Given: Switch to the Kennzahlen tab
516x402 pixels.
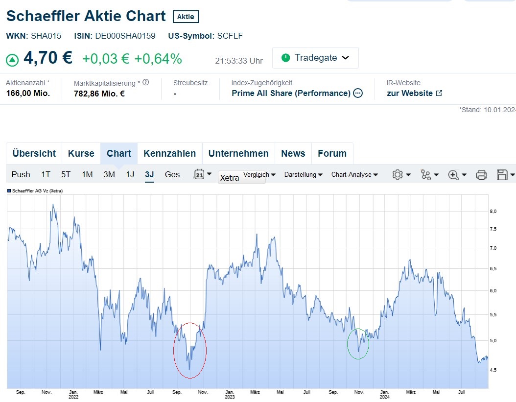Looking at the screenshot, I should click(170, 153).
